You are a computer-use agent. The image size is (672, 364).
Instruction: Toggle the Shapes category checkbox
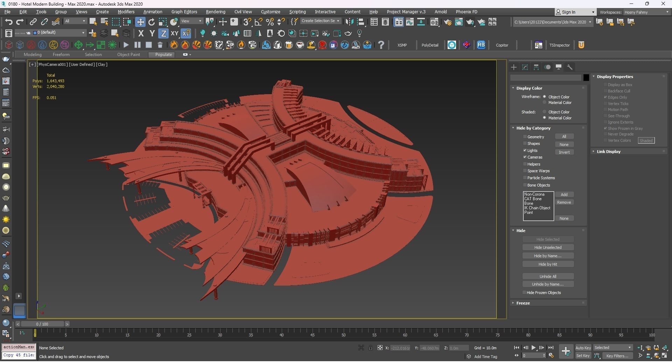(x=525, y=143)
